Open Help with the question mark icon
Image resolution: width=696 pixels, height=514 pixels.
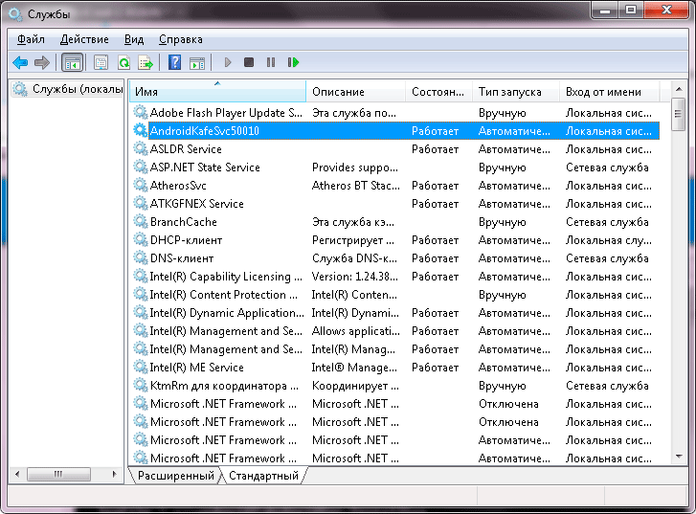[x=174, y=63]
